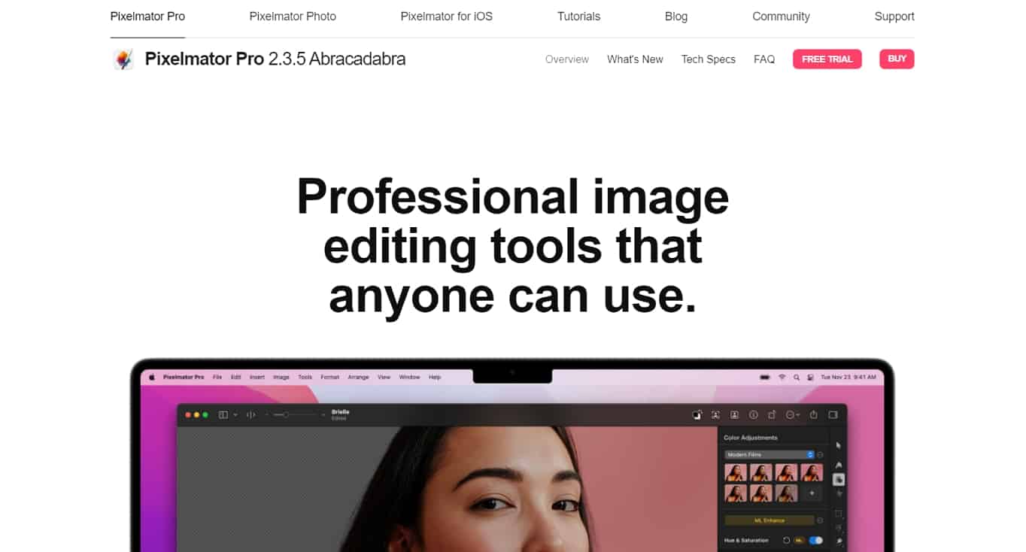Open the Edit menu in the Mac mockup
The image size is (1026, 552).
pos(236,377)
